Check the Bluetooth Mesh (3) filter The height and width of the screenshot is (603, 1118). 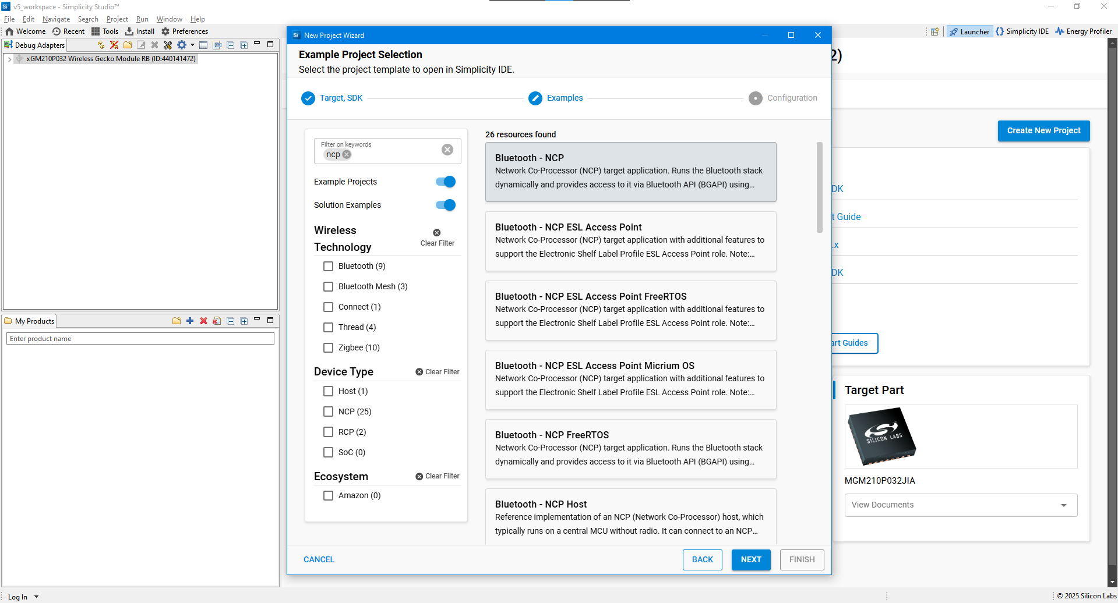329,286
